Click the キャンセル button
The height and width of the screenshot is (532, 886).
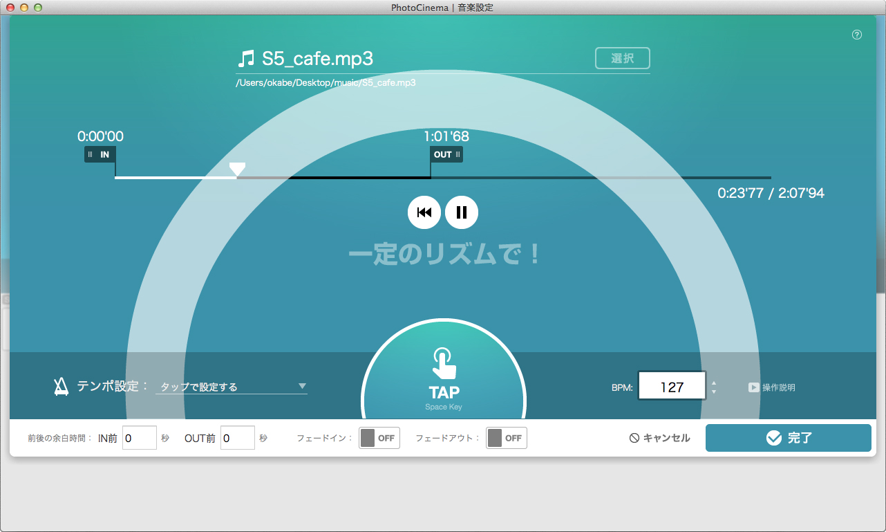[660, 438]
